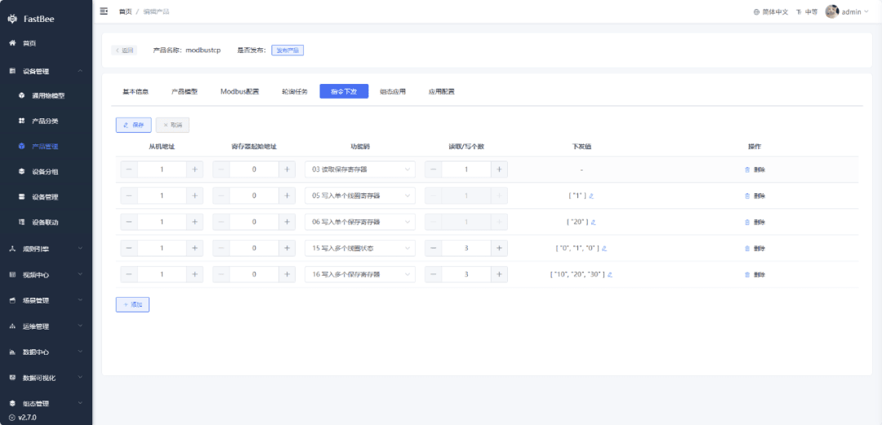882x425 pixels.
Task: Expand the 组态管理 sidebar menu
Action: click(x=46, y=403)
